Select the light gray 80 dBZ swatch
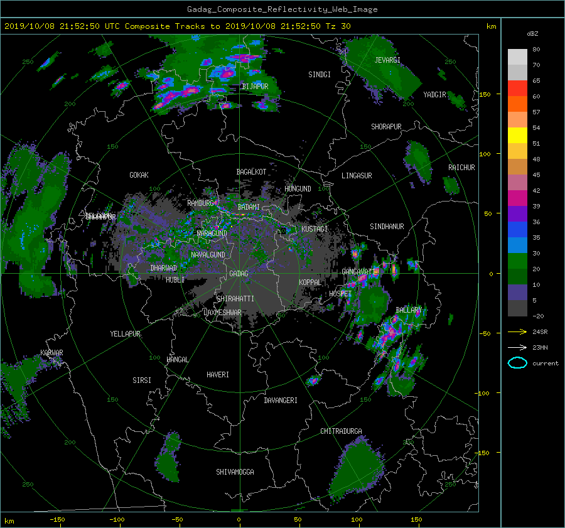The width and height of the screenshot is (565, 528). pyautogui.click(x=517, y=57)
